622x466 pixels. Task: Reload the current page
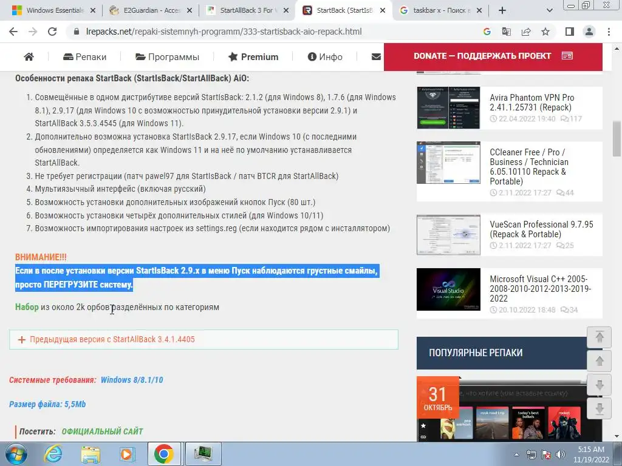click(x=52, y=32)
